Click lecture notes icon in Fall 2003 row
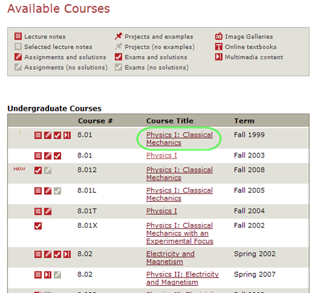Screen dimensions: 324x293 click(x=38, y=156)
